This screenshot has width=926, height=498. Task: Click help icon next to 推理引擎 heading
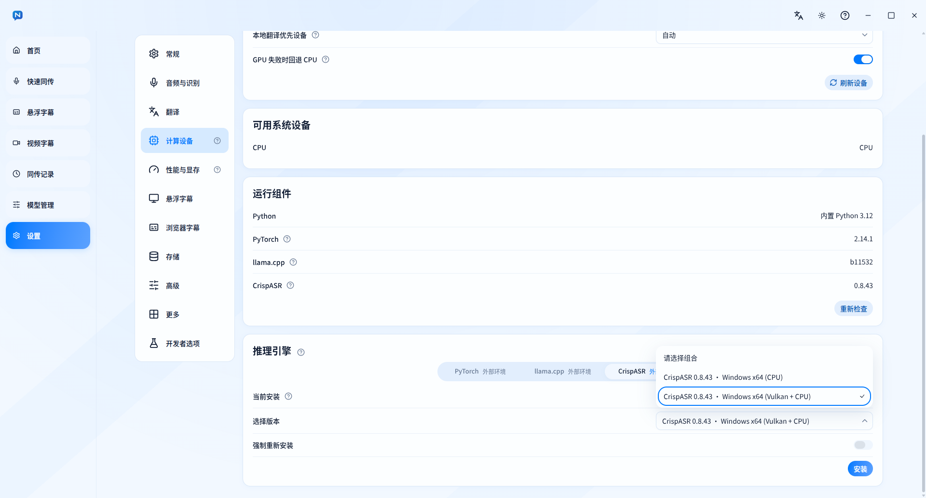(301, 352)
